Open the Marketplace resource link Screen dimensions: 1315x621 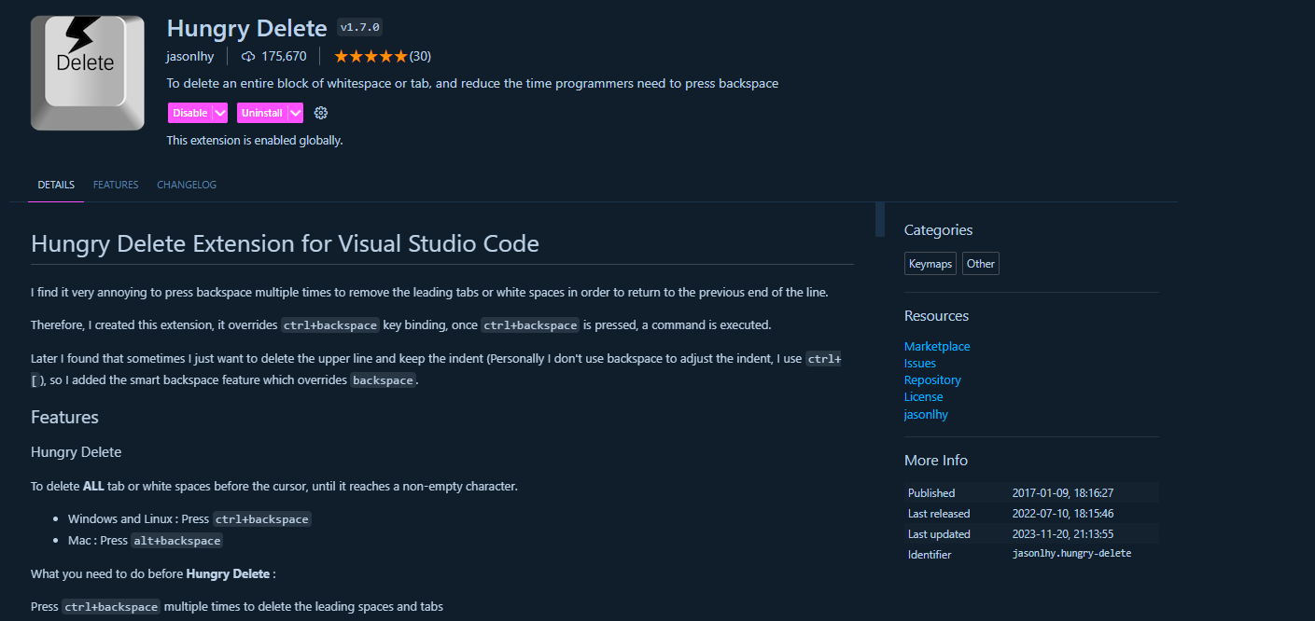click(936, 346)
